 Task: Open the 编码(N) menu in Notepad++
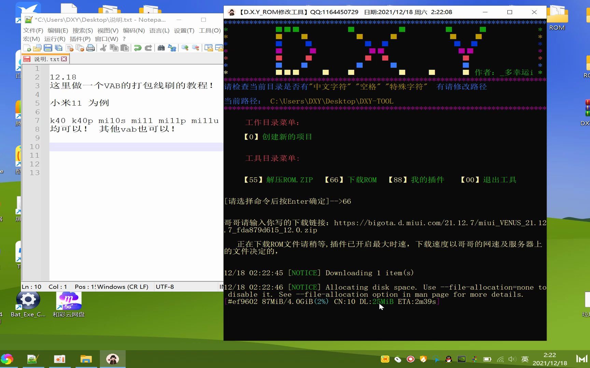(x=134, y=30)
